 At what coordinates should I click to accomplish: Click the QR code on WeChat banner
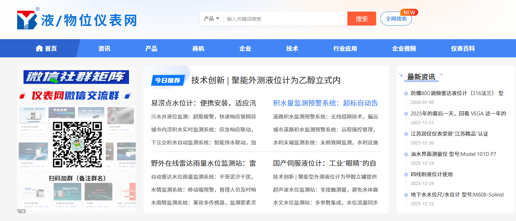[77, 144]
